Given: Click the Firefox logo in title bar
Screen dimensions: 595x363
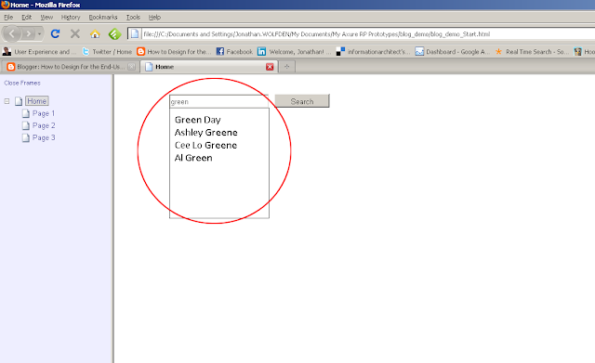Looking at the screenshot, I should (x=5, y=5).
